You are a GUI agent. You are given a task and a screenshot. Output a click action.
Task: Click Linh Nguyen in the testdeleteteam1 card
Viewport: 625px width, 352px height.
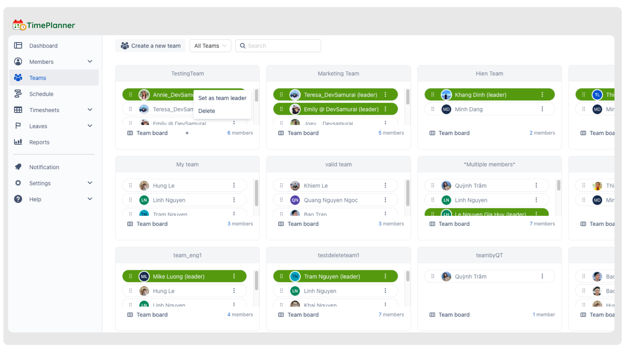[x=320, y=291]
